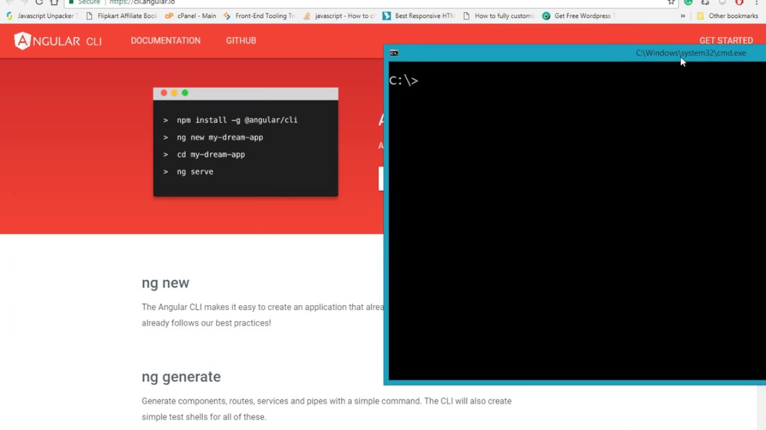Expand the hidden bookmarks chevron

point(683,16)
